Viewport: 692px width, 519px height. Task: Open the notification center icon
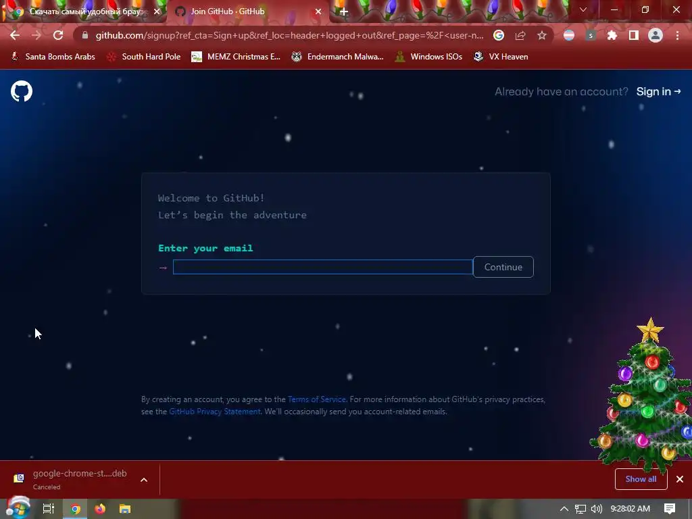(x=670, y=509)
